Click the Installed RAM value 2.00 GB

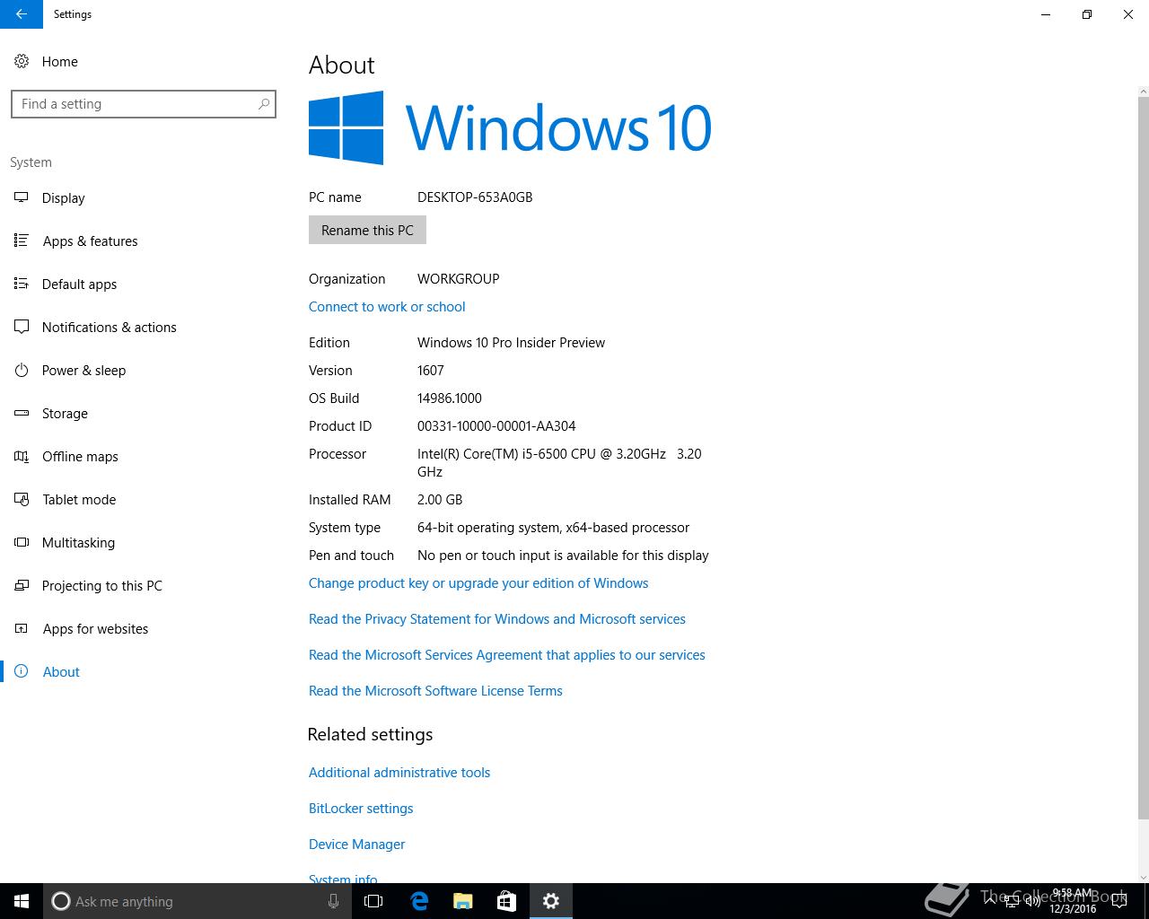[440, 499]
